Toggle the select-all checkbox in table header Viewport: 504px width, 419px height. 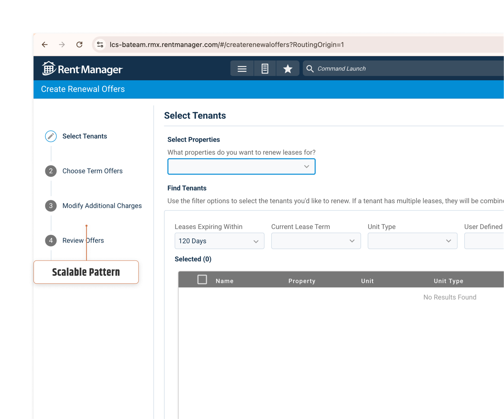pos(202,280)
